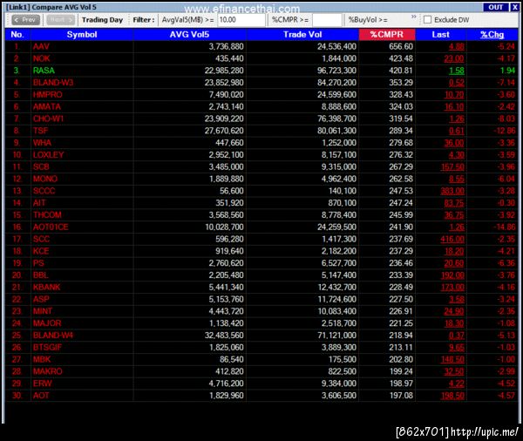This screenshot has width=523, height=441.
Task: Select the CHO-W1 symbol
Action: (48, 119)
